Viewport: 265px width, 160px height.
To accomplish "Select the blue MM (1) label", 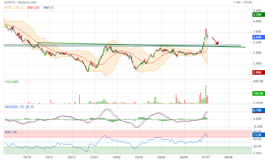I will [48, 8].
